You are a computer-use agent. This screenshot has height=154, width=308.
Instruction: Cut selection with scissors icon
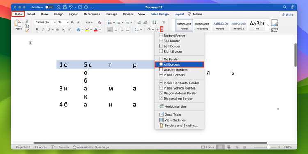tap(27, 21)
